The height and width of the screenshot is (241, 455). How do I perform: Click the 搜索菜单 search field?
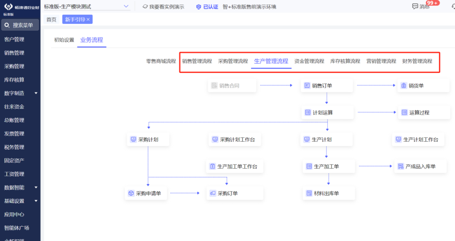pyautogui.click(x=20, y=25)
